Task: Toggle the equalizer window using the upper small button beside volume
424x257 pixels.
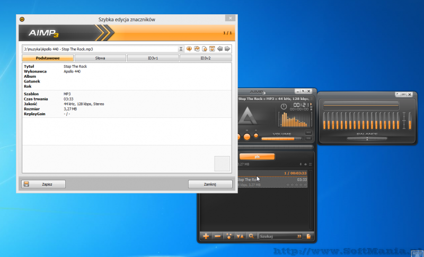Action: point(308,132)
